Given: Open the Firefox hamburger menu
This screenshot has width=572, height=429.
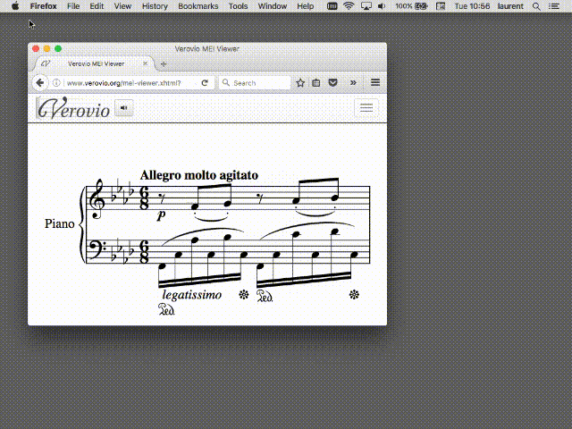Looking at the screenshot, I should pyautogui.click(x=375, y=82).
